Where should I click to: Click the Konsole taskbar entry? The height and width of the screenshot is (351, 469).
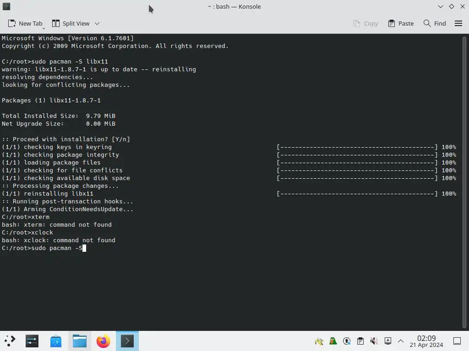(127, 341)
